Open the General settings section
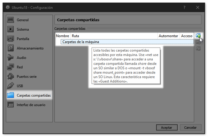Viewport: 208px width, 137px height. (x=29, y=20)
